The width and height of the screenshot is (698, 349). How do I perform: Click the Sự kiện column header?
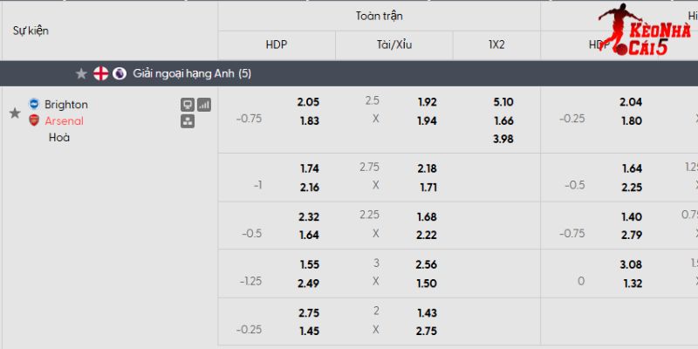(x=31, y=31)
